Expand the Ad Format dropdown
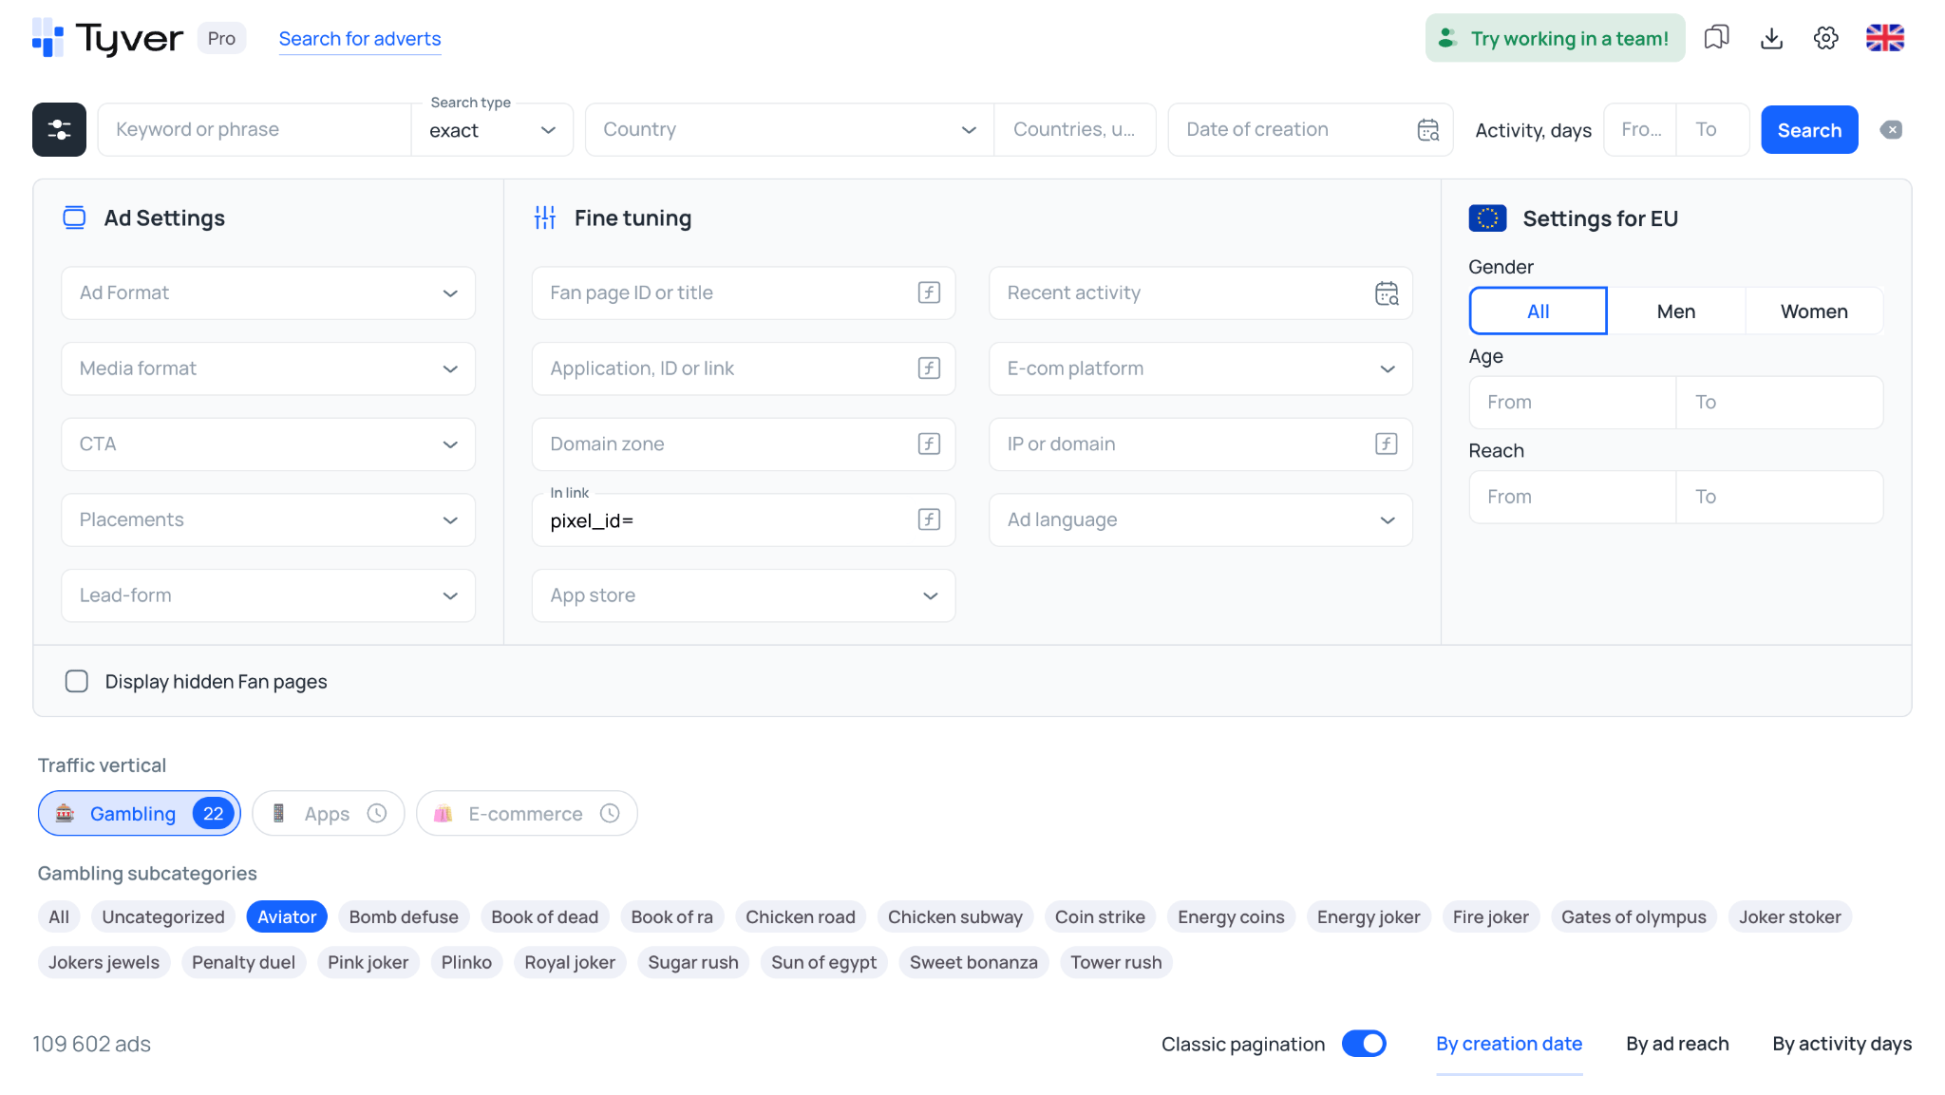1945x1095 pixels. click(268, 293)
